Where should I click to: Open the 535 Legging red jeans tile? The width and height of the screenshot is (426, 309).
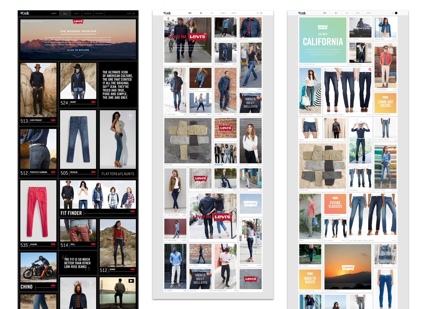[38, 214]
